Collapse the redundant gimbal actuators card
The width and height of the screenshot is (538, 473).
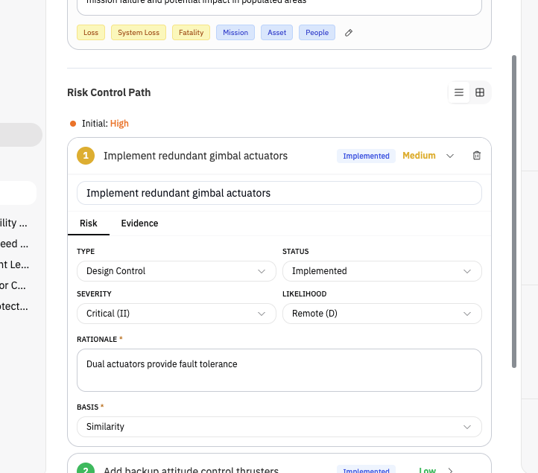[450, 156]
